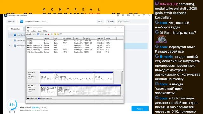Screen dimensions: 203x114
Task: Stop the scan with the stop icon
Action: [x=14, y=112]
